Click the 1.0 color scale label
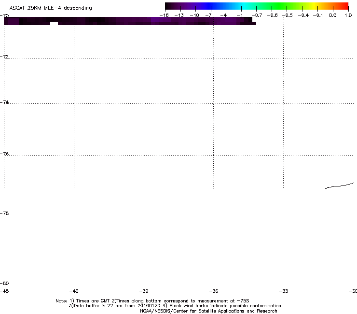 click(x=348, y=15)
